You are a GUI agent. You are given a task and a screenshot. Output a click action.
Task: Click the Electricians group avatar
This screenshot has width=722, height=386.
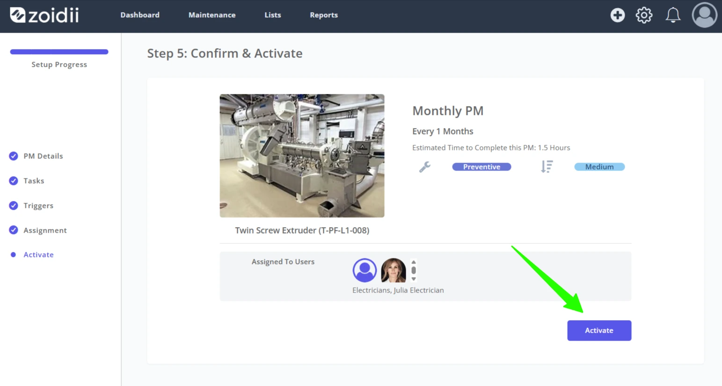365,270
